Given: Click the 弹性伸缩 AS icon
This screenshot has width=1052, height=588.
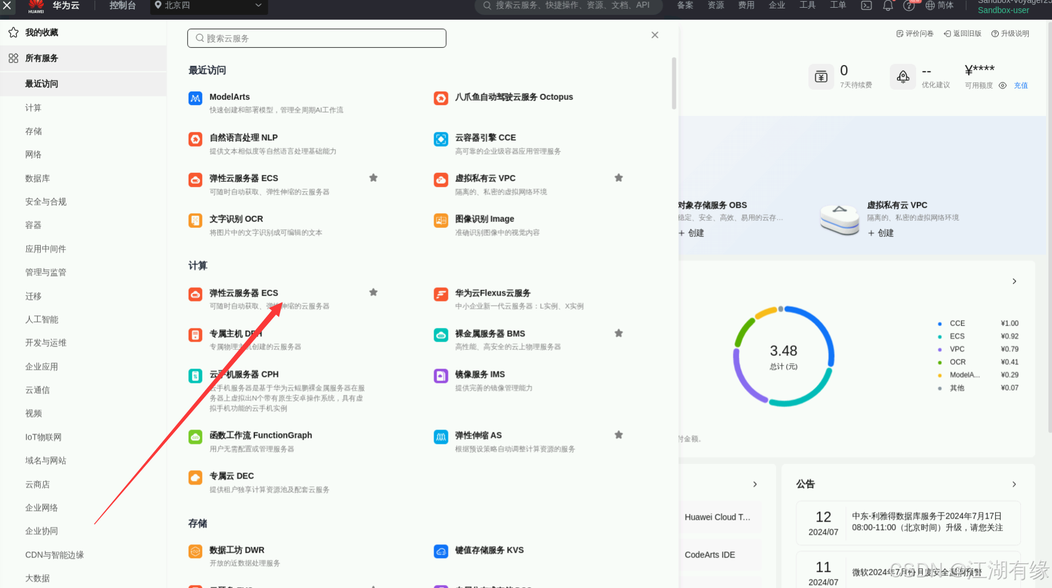Looking at the screenshot, I should [x=441, y=437].
